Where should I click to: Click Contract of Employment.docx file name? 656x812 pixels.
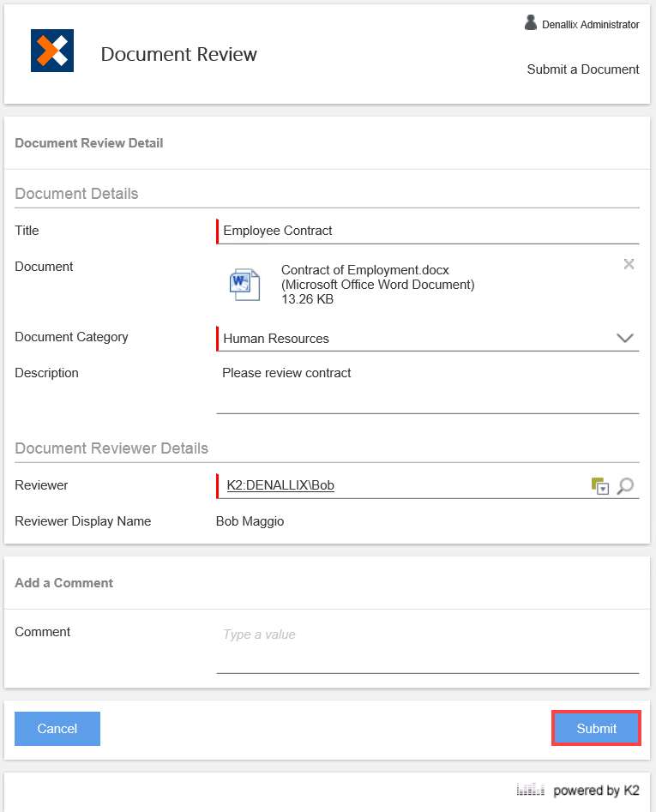point(364,270)
